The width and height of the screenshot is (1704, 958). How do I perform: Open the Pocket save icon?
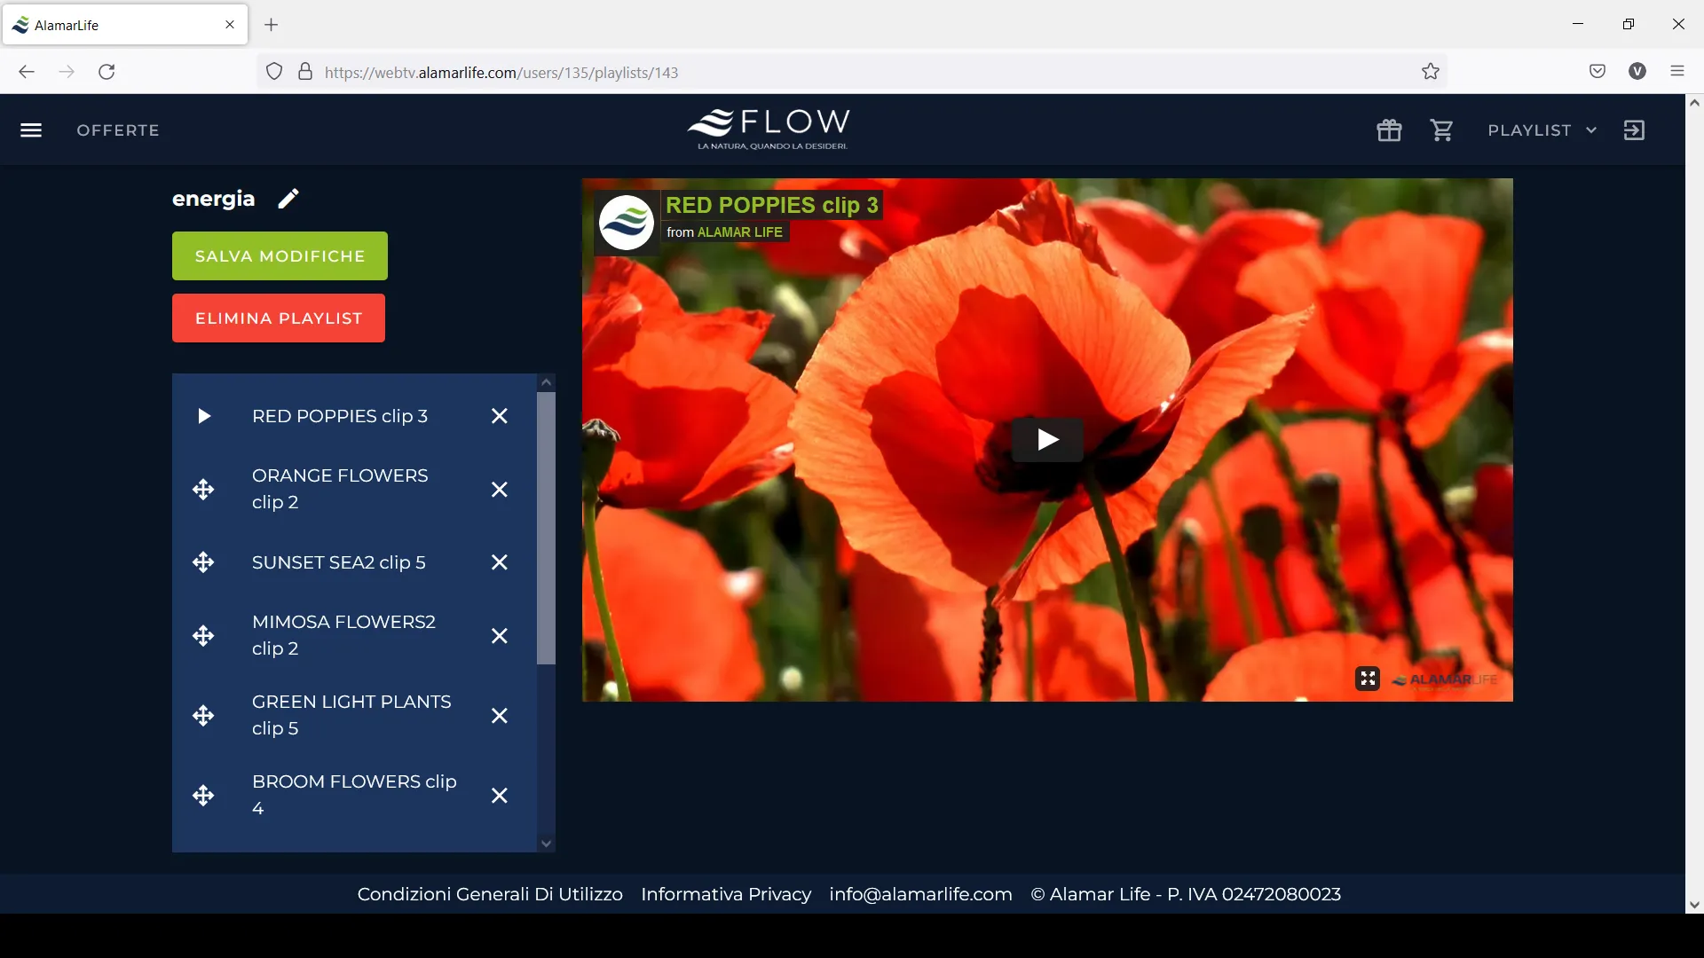click(x=1597, y=72)
